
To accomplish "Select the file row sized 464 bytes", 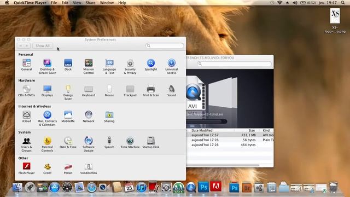I will (230, 145).
